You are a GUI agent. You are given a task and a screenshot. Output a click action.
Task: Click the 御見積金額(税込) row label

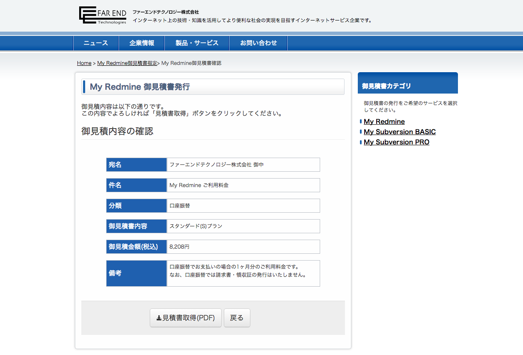click(x=137, y=246)
